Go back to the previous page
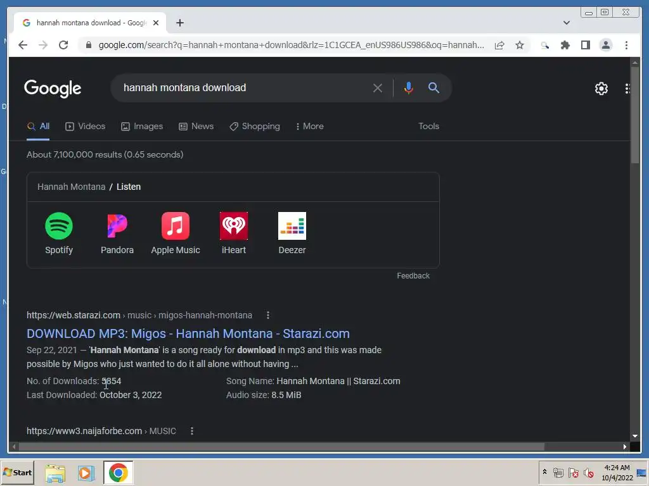649x486 pixels. click(x=23, y=45)
